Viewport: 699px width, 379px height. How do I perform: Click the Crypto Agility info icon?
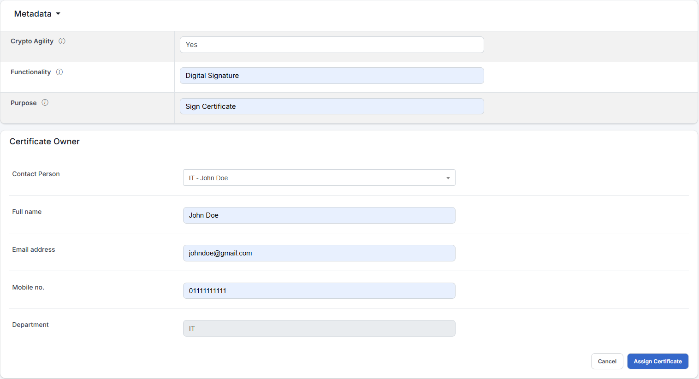click(62, 41)
